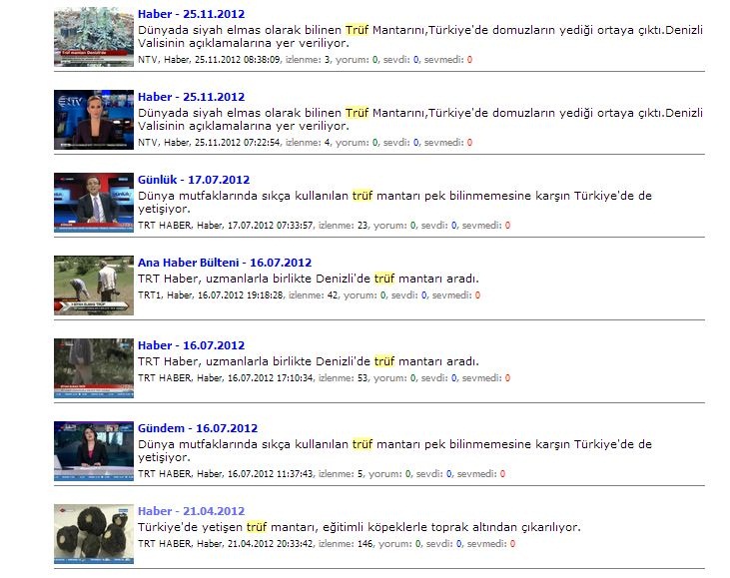Click the 'NTV, Haber, 25.11.2012 07:22:54' info
Image resolution: width=730 pixels, height=578 pixels.
(x=209, y=143)
